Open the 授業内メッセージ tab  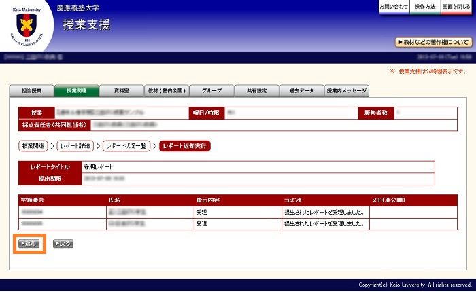click(x=347, y=90)
